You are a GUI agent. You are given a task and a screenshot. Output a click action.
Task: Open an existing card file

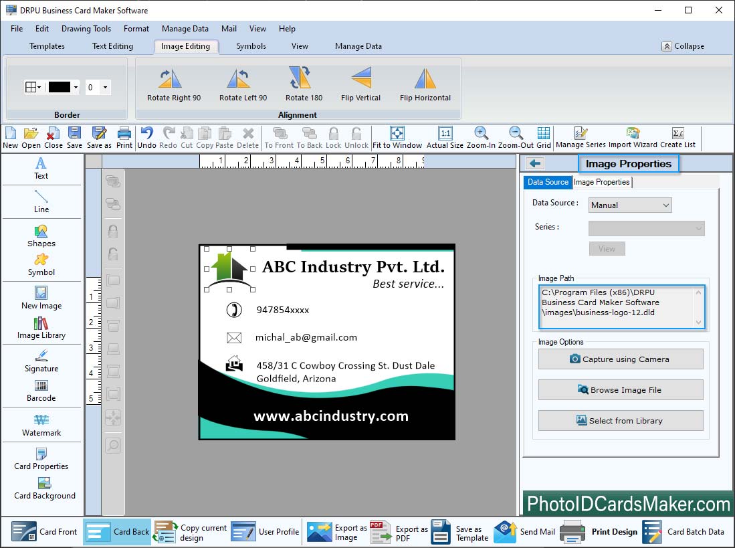tap(31, 138)
